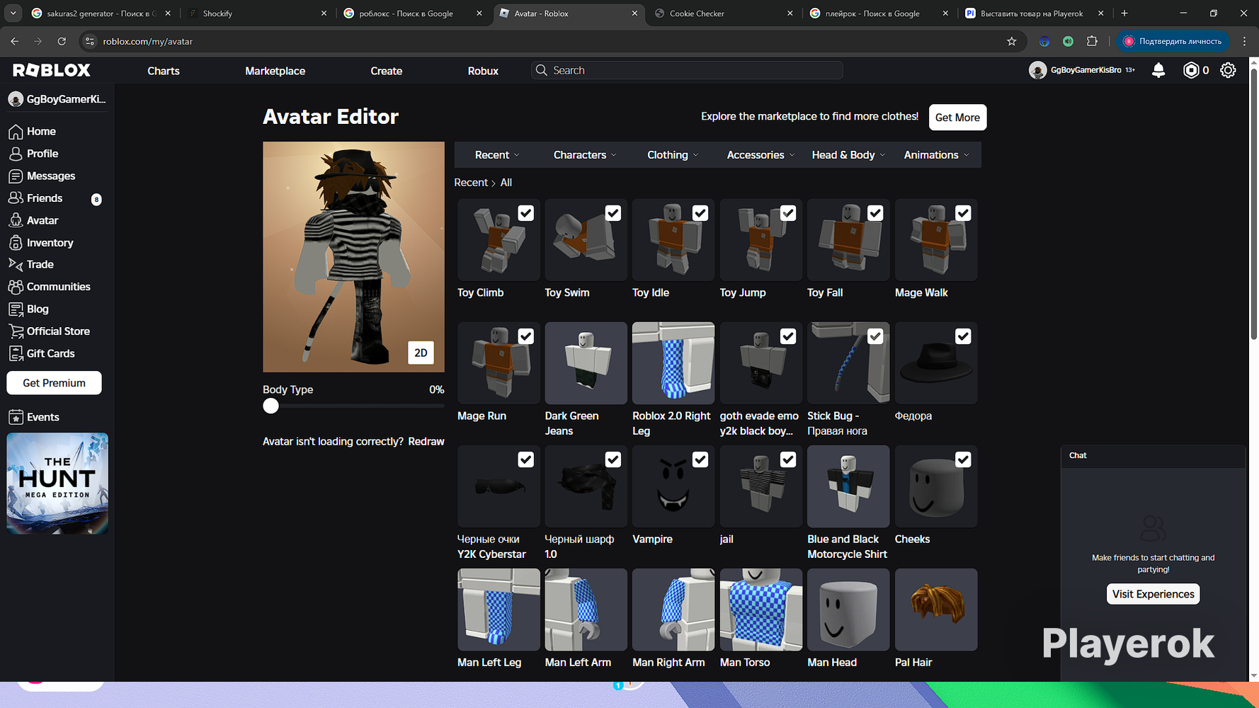Expand the Accessories dropdown
Screen dimensions: 1259x708
click(760, 155)
